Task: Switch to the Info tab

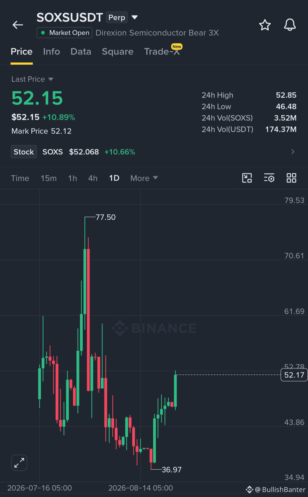Action: pyautogui.click(x=51, y=52)
